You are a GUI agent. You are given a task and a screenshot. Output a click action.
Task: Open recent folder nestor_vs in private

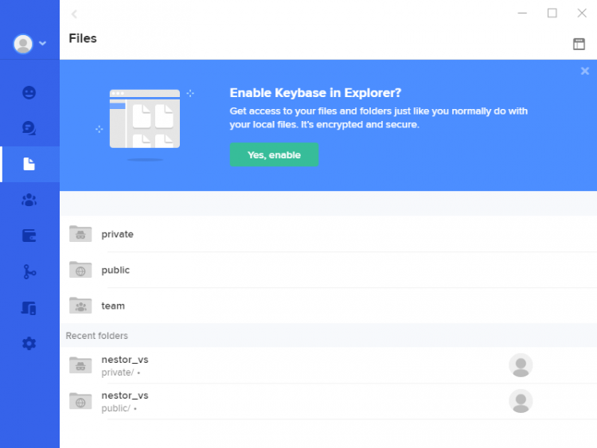[x=124, y=365]
